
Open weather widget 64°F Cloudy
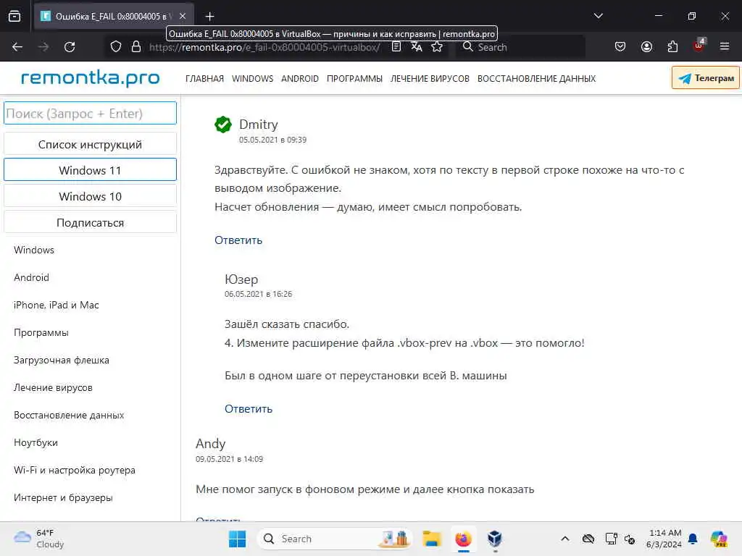pos(39,539)
